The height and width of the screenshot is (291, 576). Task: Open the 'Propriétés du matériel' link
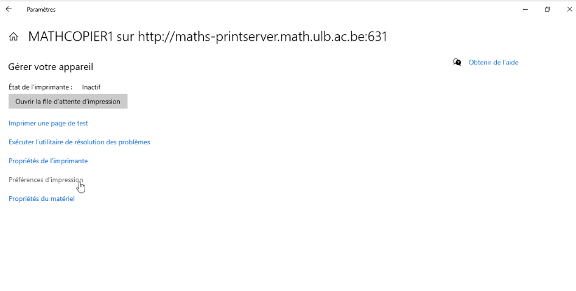click(41, 199)
